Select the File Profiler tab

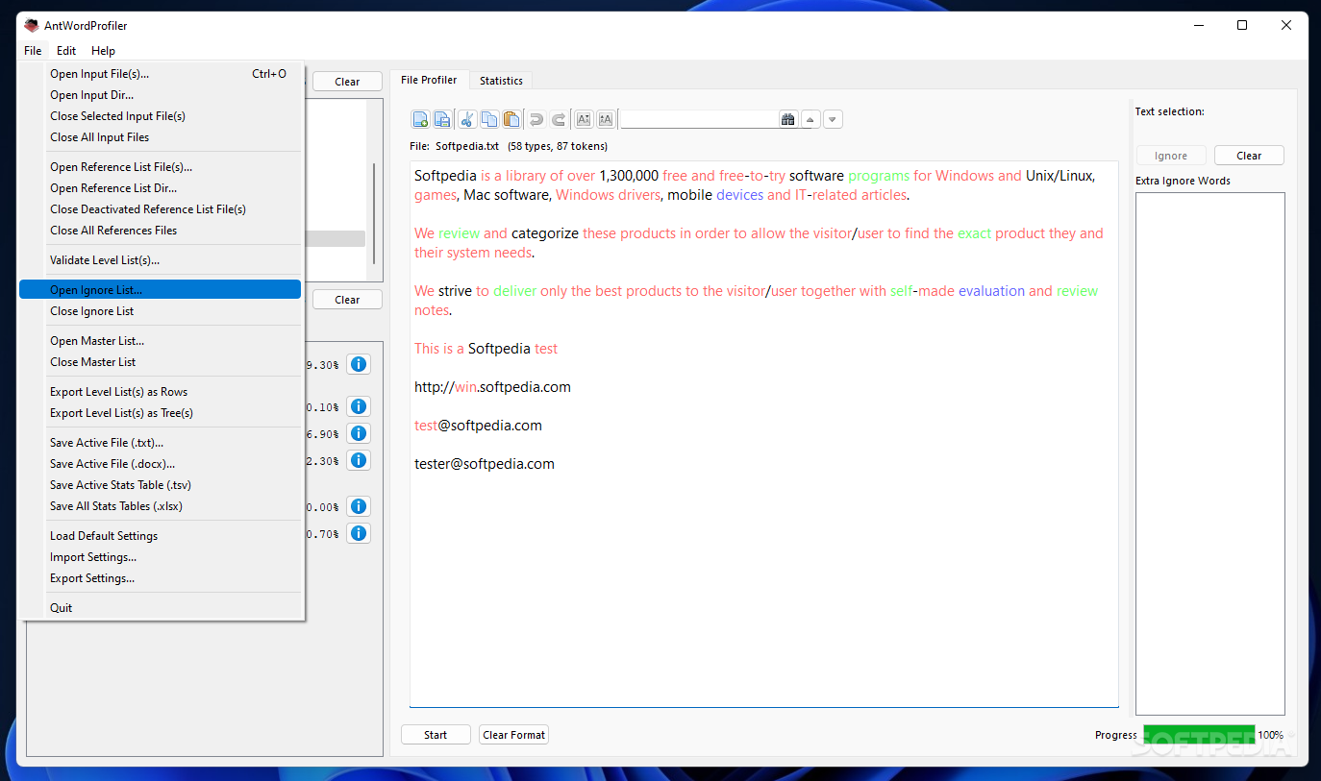[x=429, y=80]
